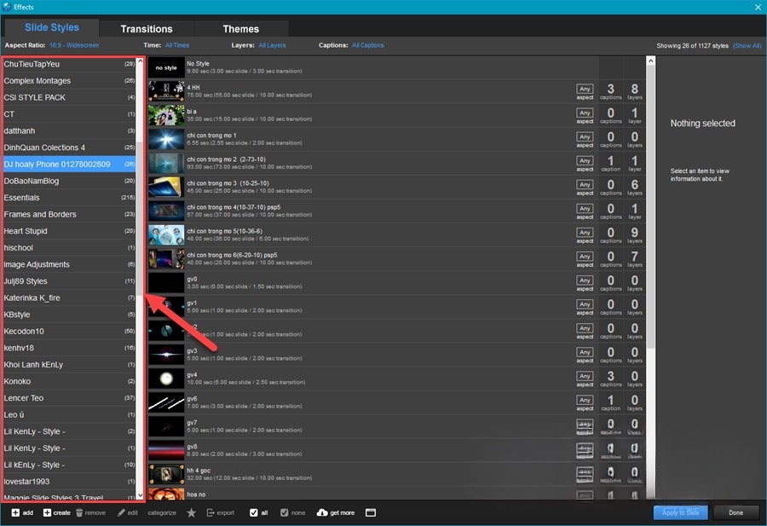Check the 'all' checkbox
The width and height of the screenshot is (767, 526).
254,512
